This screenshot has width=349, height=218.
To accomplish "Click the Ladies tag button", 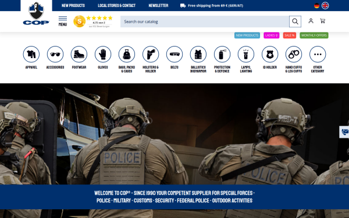I will pos(271,35).
